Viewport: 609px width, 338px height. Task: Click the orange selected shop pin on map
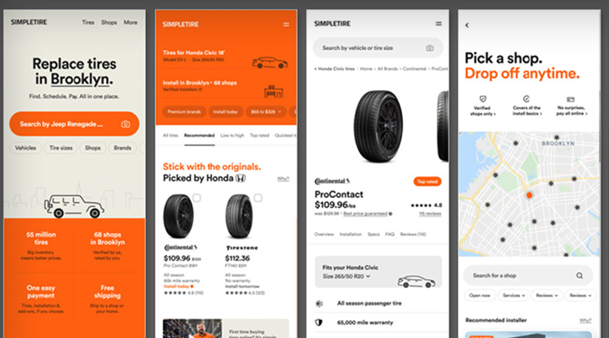529,195
